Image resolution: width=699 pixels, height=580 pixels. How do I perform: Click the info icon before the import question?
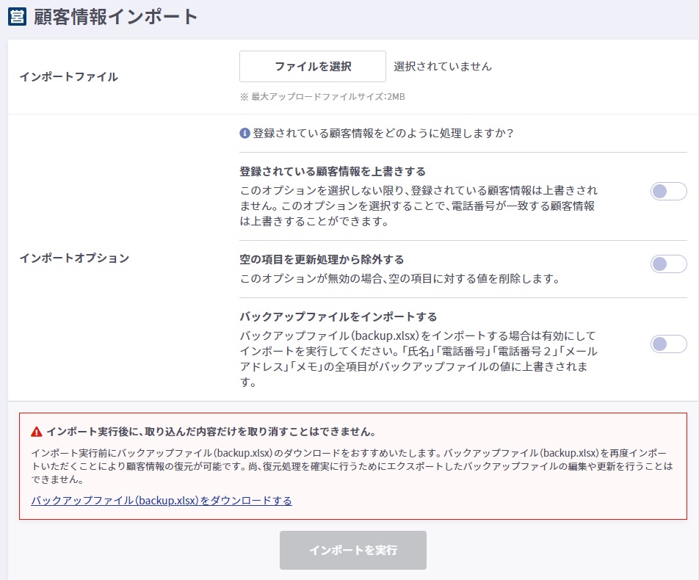coord(245,134)
